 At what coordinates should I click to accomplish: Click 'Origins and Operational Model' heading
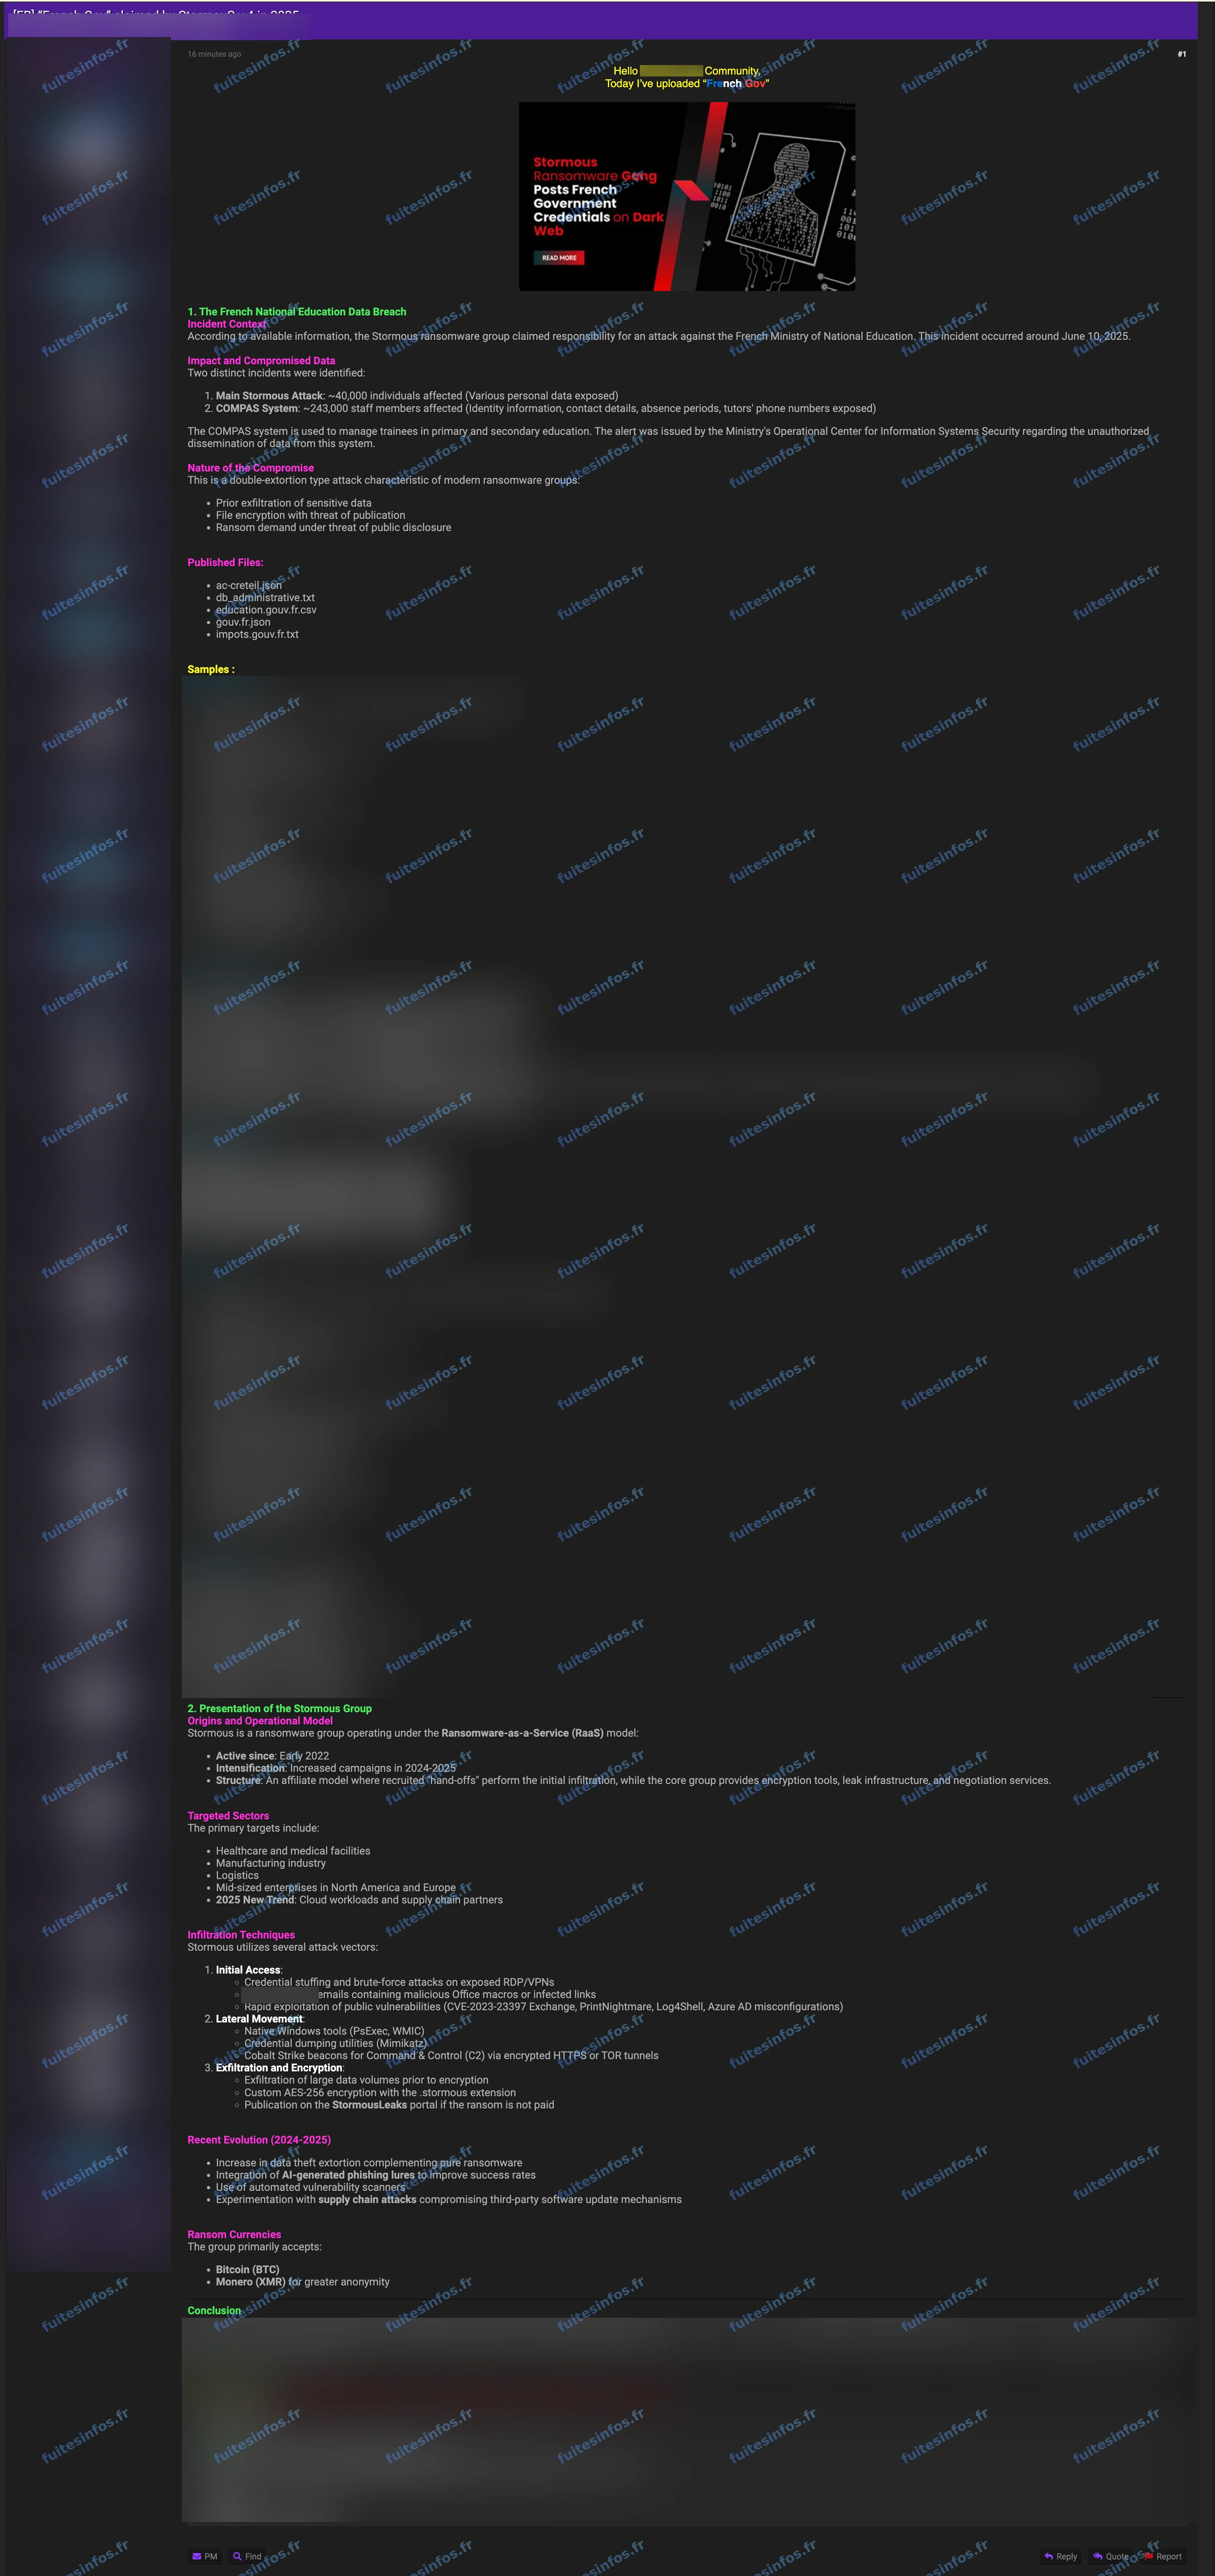[x=260, y=1721]
